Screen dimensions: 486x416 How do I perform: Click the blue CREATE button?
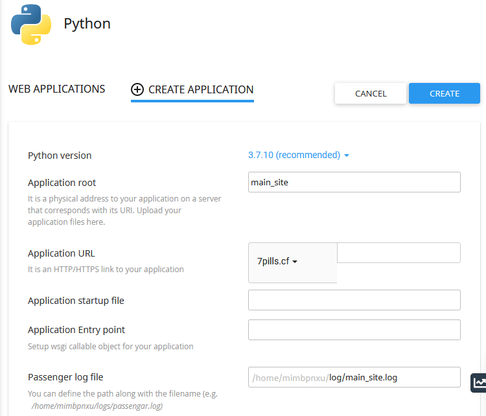coord(445,93)
